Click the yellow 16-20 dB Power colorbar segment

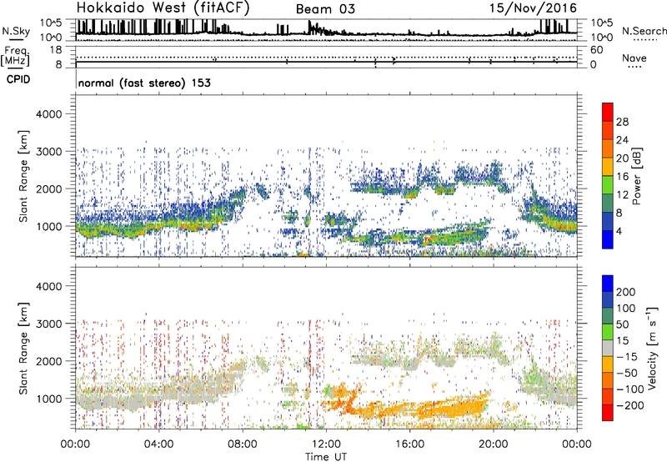pos(608,166)
